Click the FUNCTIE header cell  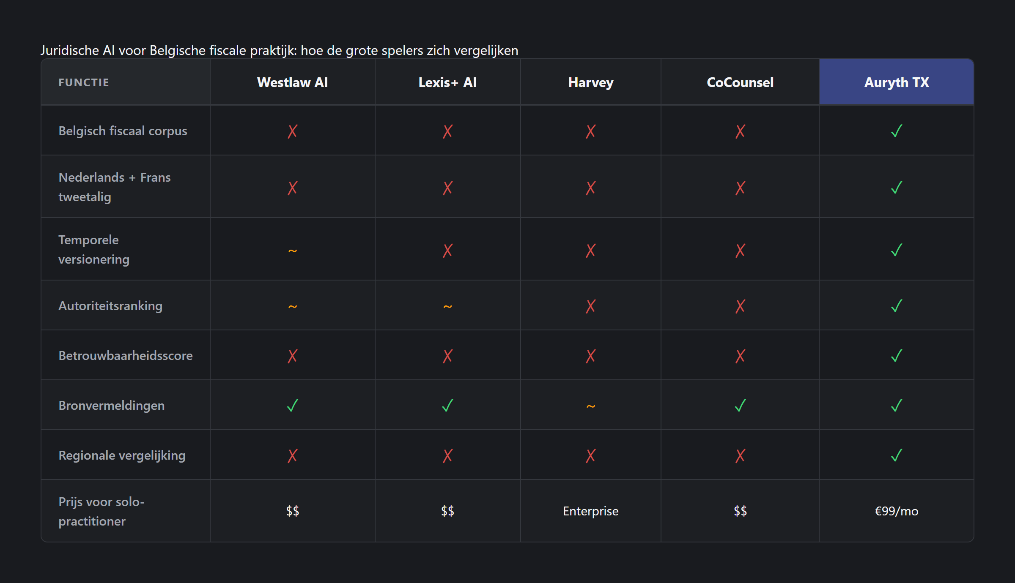[x=84, y=82]
